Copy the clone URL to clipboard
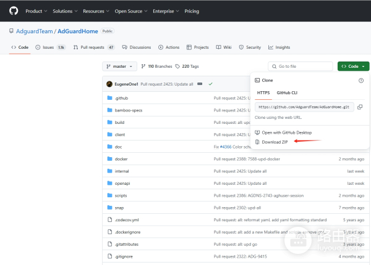371x265 pixels. [x=360, y=107]
